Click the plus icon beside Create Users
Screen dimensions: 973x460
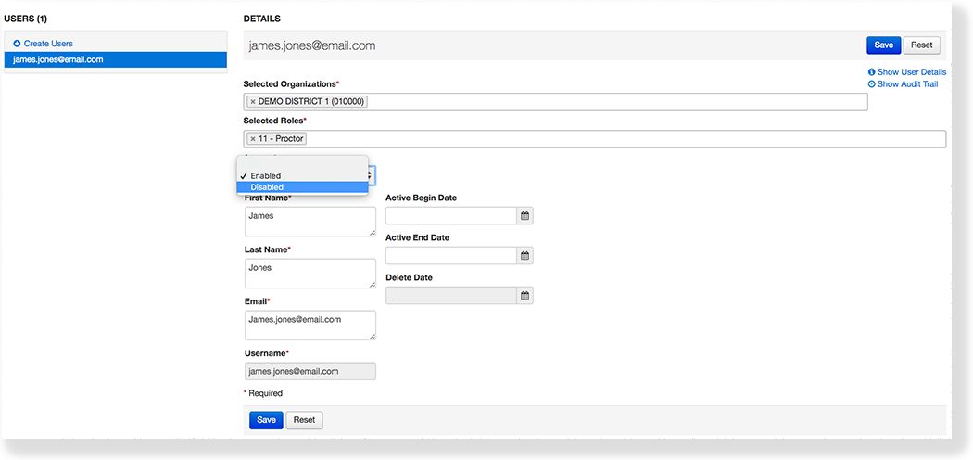[x=17, y=44]
